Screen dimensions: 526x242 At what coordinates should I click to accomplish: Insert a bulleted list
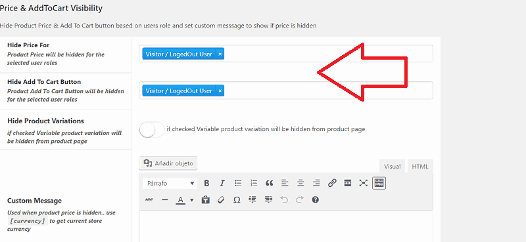(x=238, y=183)
